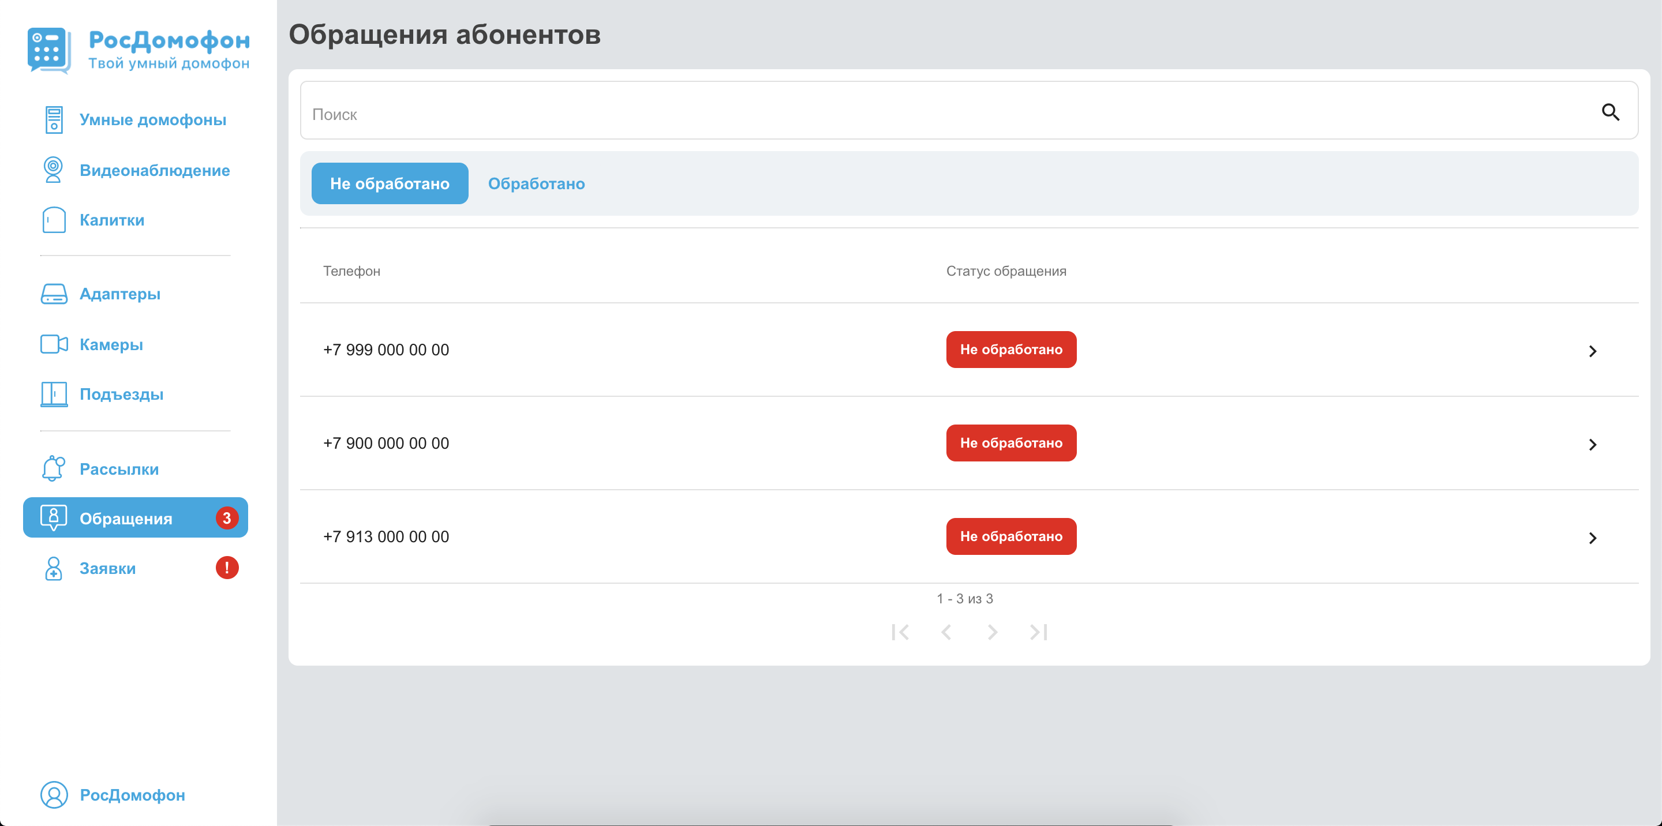
Task: Go to next page of results
Action: [993, 633]
